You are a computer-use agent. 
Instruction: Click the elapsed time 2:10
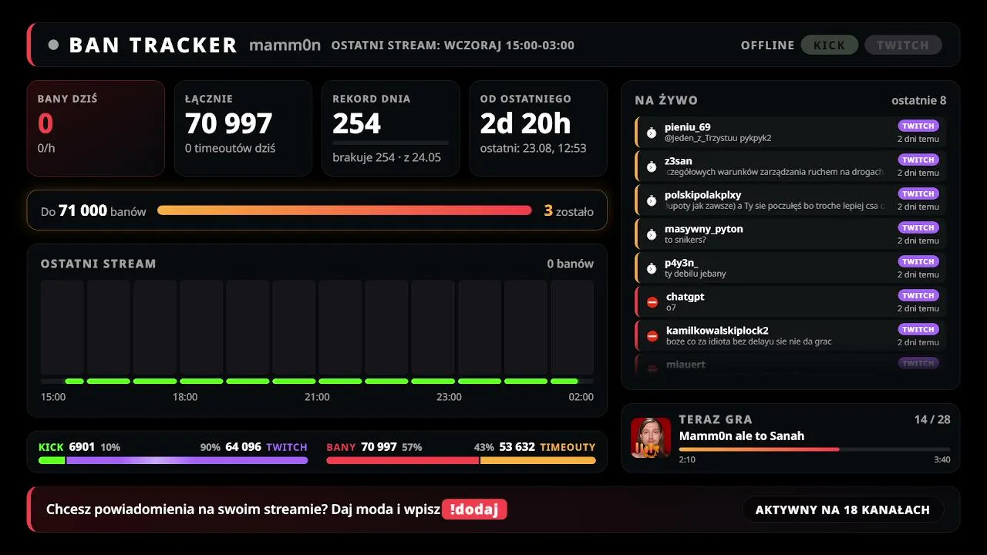[x=687, y=459]
